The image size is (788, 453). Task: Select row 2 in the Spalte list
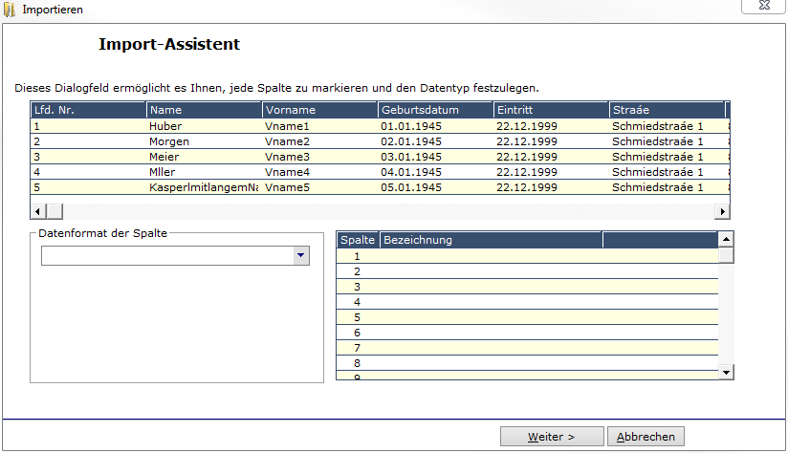(527, 271)
